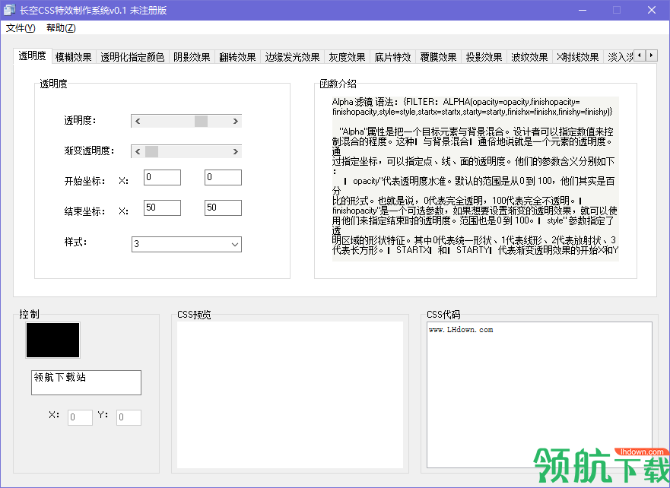Select the 灰度效果 tab
This screenshot has width=670, height=488.
pos(347,57)
